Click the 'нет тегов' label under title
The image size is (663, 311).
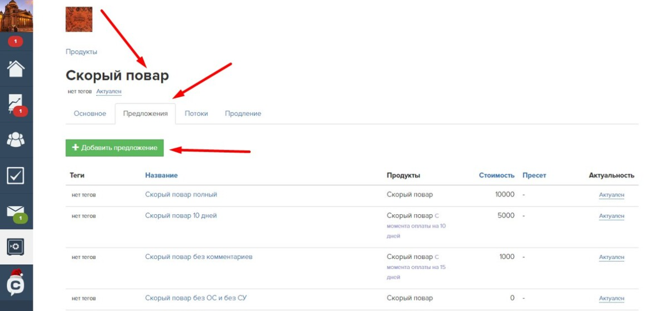point(80,91)
